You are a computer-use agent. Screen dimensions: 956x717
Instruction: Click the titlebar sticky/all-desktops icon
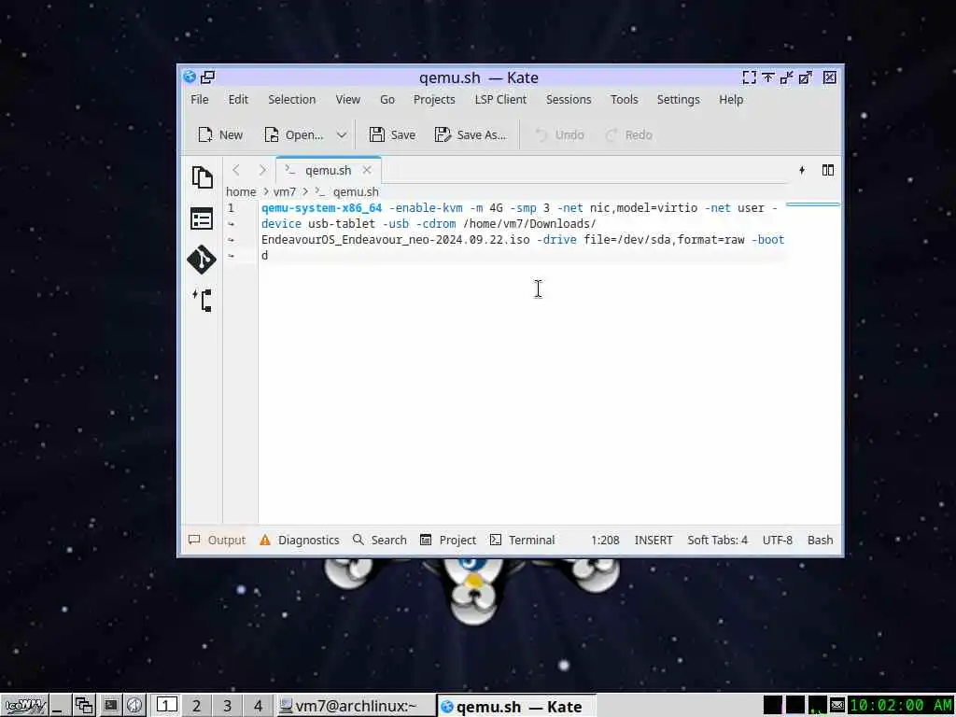point(208,77)
